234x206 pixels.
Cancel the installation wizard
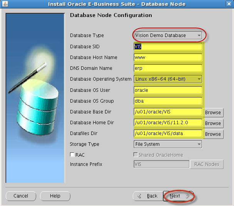click(x=21, y=196)
